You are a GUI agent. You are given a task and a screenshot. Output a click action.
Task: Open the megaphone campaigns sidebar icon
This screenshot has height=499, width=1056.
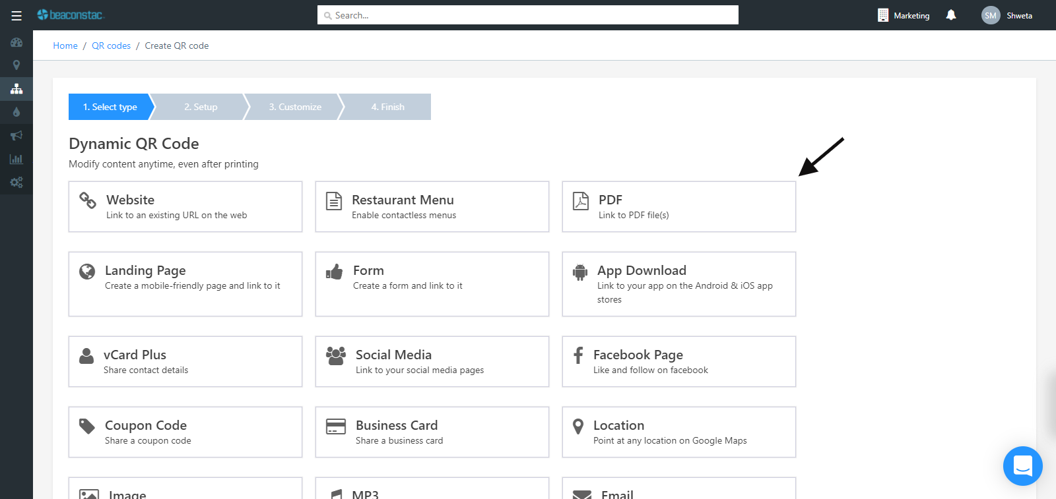16,136
